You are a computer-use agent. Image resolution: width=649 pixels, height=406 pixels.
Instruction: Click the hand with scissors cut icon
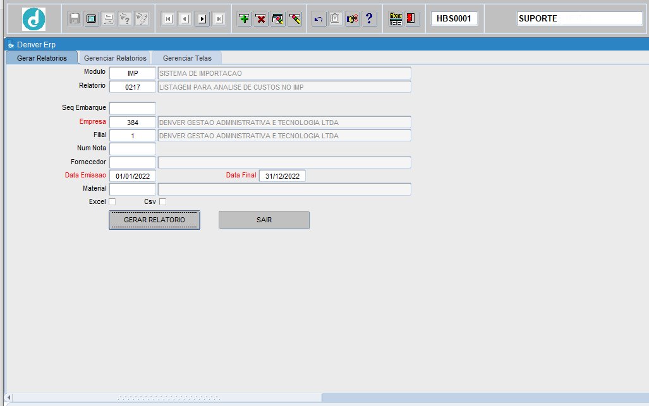click(352, 18)
